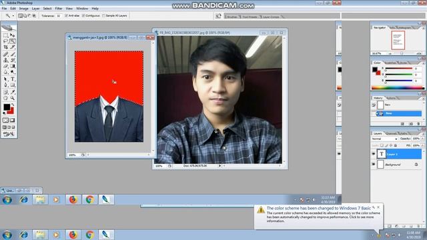The image size is (427, 240).
Task: Switch to the Channels tab
Action: pyautogui.click(x=392, y=133)
